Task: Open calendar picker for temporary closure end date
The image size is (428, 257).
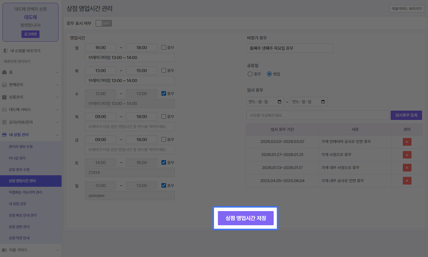Action: tap(323, 102)
